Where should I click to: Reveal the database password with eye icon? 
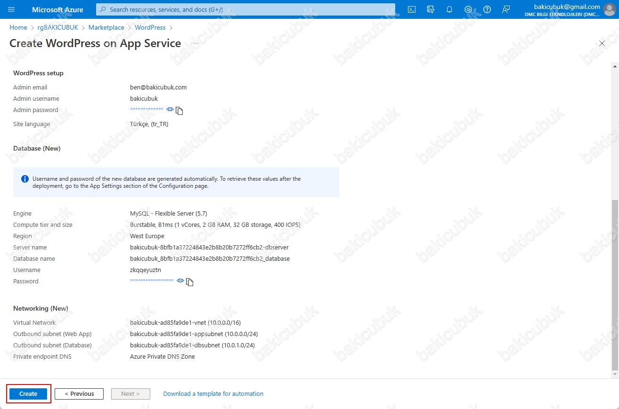(x=180, y=281)
